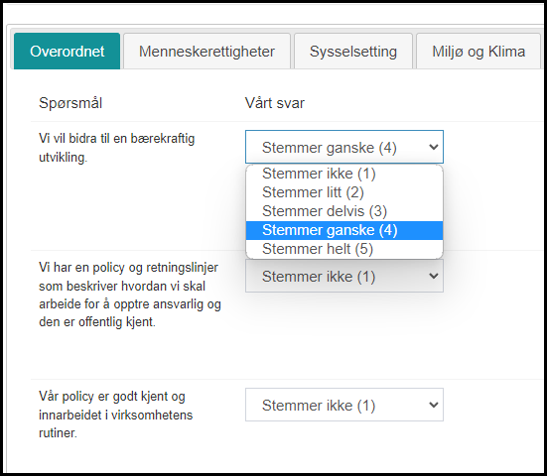
Task: Click chevron arrow of the bottom Stemmer ikke dropdown
Action: (433, 405)
